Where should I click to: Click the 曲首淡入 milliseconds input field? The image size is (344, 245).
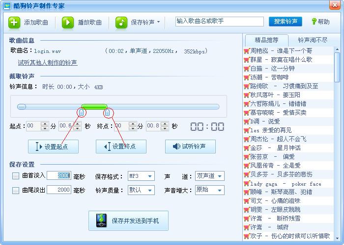59,175
